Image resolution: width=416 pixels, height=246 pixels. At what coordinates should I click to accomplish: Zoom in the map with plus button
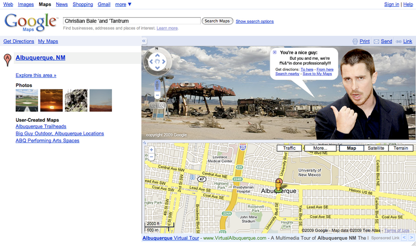click(x=151, y=150)
